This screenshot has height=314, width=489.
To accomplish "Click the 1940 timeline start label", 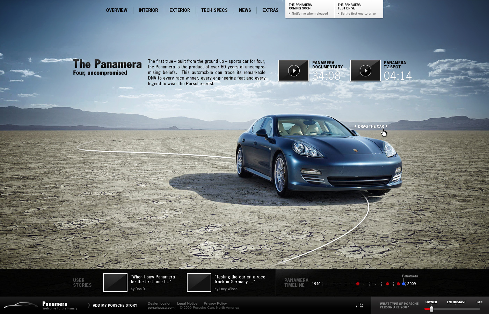I will coord(316,284).
